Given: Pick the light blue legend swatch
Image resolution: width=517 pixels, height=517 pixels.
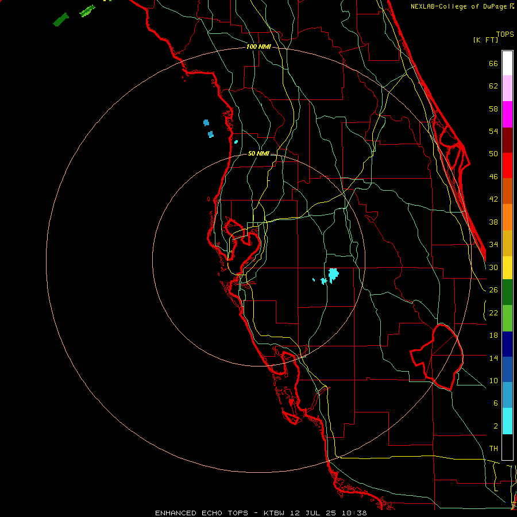Looking at the screenshot, I should (507, 395).
